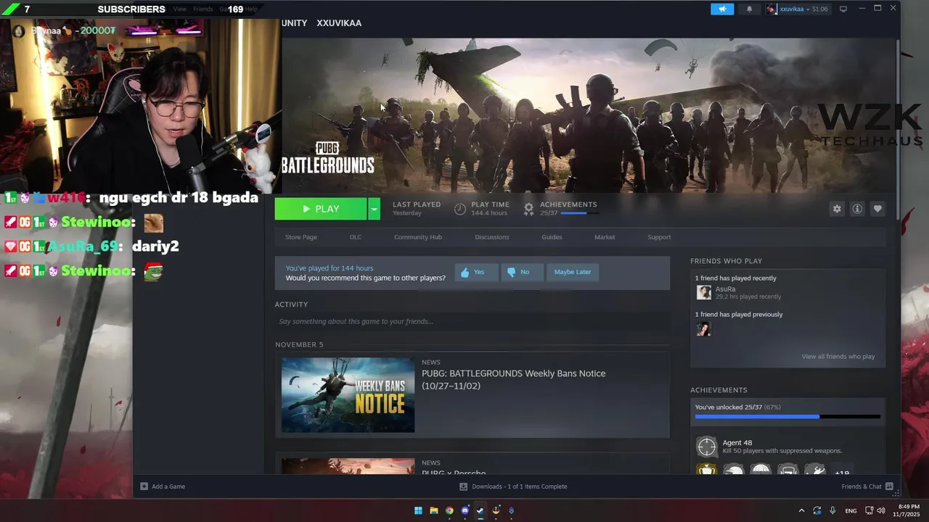The width and height of the screenshot is (929, 522).
Task: Click the achievements badge icon near 25/37
Action: (528, 209)
